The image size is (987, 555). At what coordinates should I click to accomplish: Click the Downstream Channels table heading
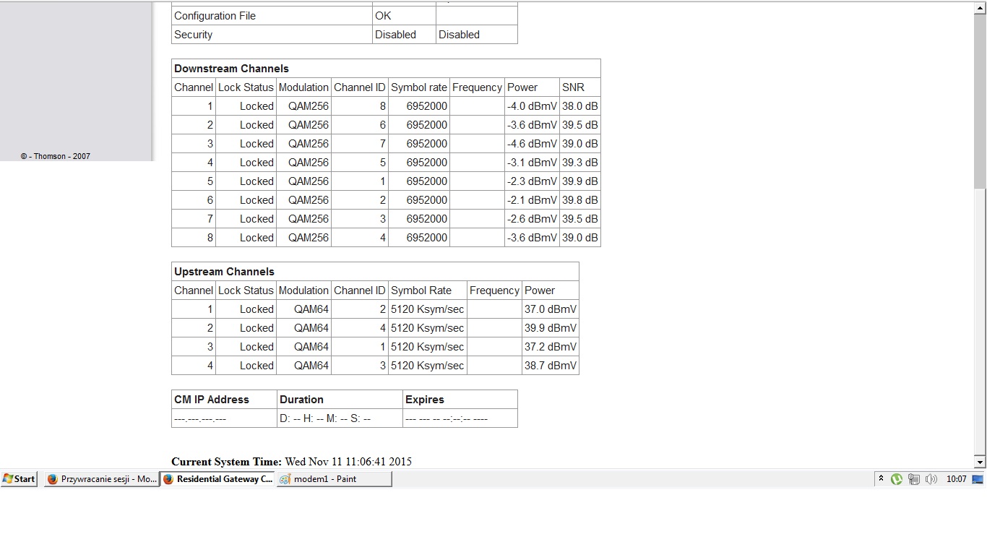(231, 69)
